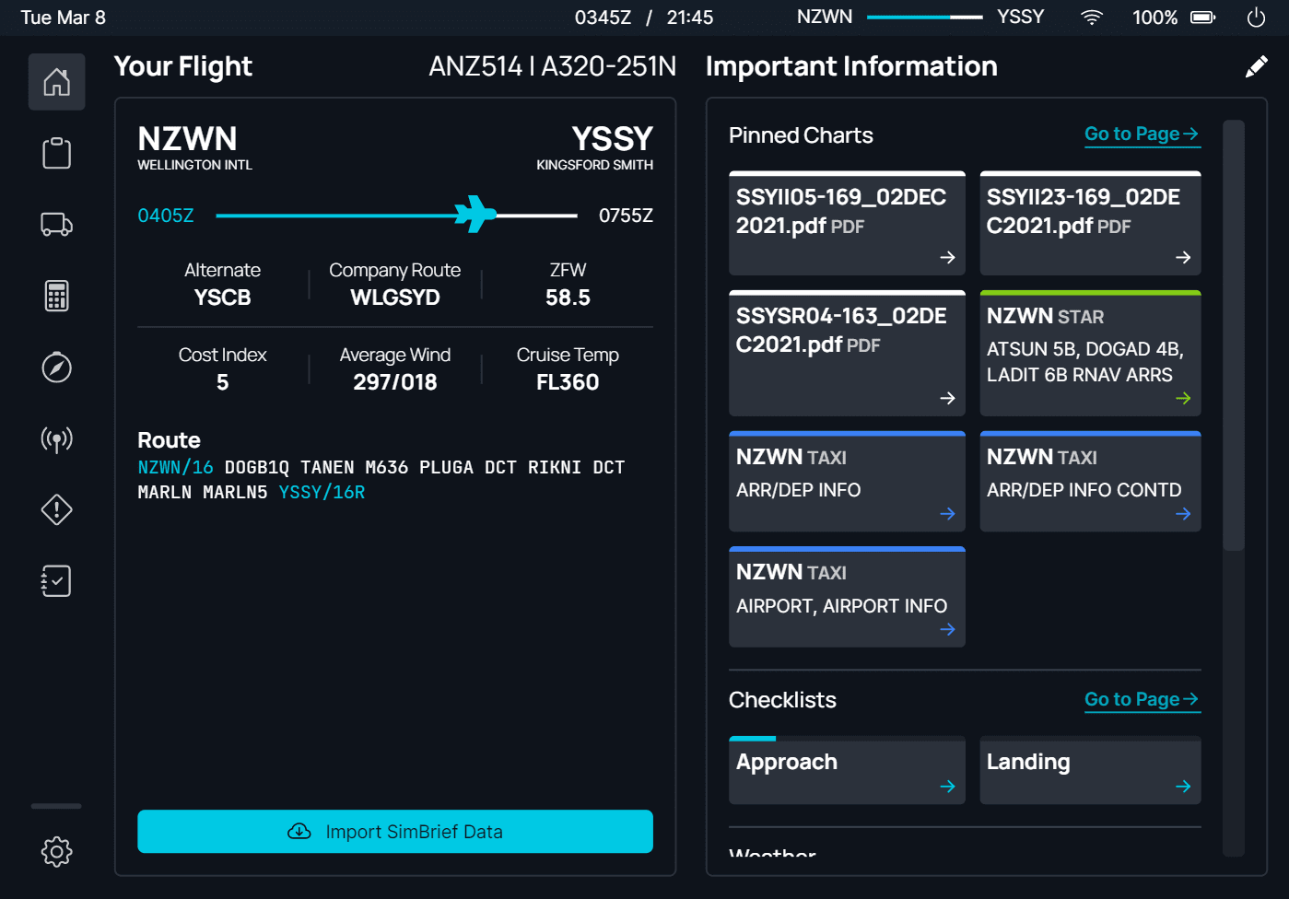Image resolution: width=1289 pixels, height=899 pixels.
Task: Click the 0345Z / 21:45 clock
Action: [644, 18]
